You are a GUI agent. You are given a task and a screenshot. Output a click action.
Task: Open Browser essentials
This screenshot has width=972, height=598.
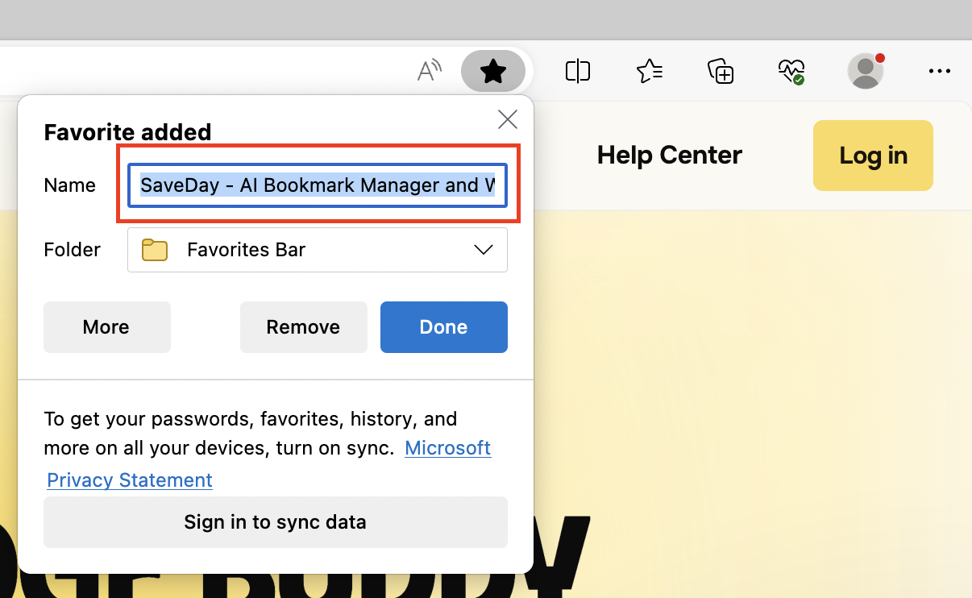[791, 71]
